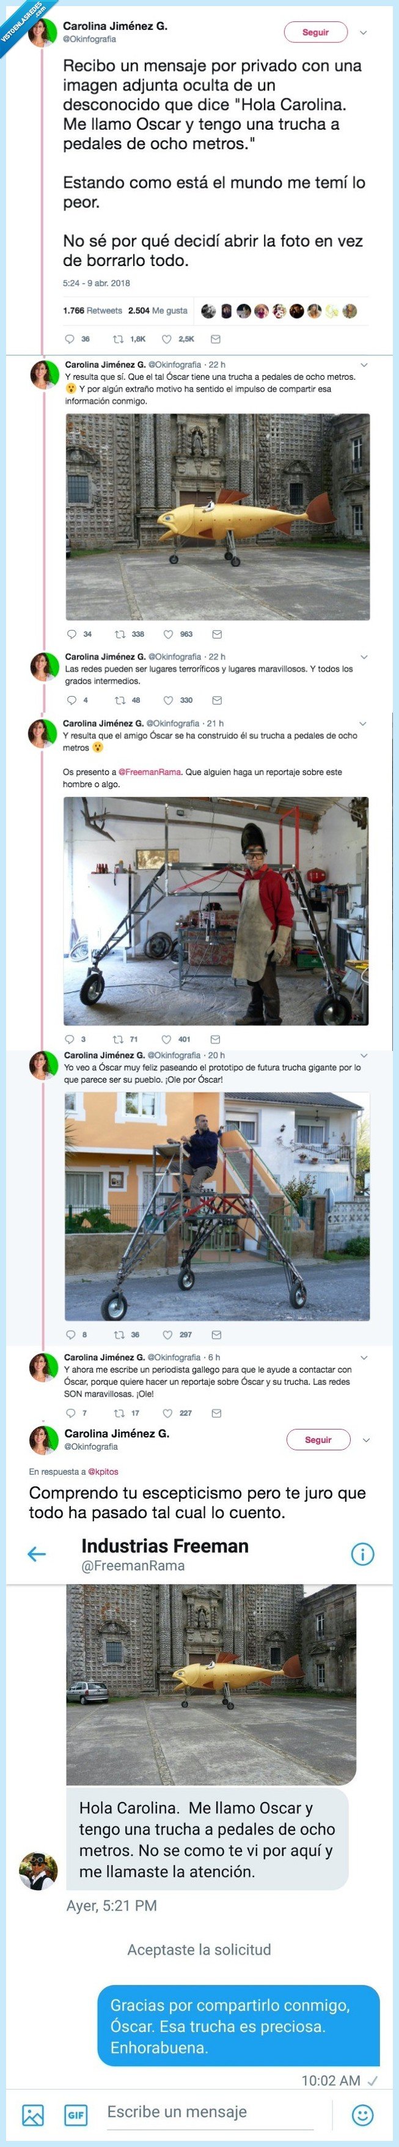Open the giant trout sculpture photo
The height and width of the screenshot is (2147, 399).
[218, 517]
